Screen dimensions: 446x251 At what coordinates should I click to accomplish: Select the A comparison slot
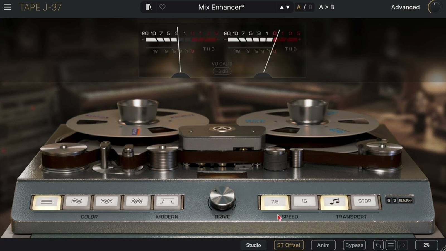coord(299,7)
